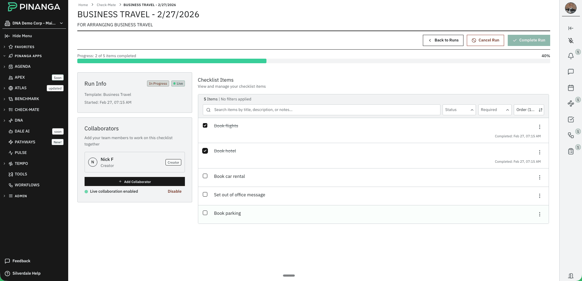Collapse the right sidebar with arrow icon
The height and width of the screenshot is (281, 582).
tap(571, 28)
